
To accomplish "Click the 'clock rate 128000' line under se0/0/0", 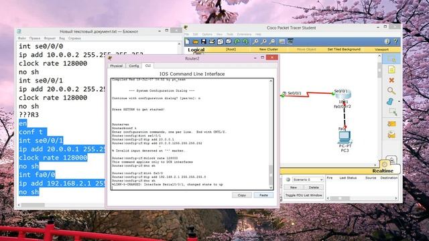I will (53, 64).
